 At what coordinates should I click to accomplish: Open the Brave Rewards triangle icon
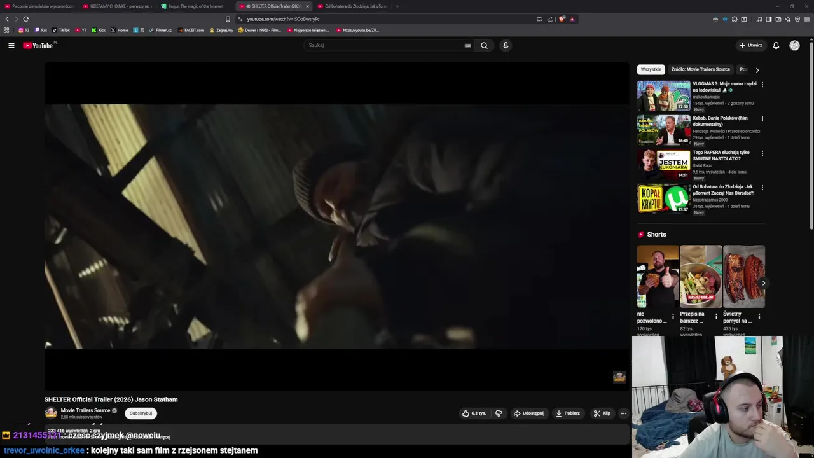coord(572,19)
